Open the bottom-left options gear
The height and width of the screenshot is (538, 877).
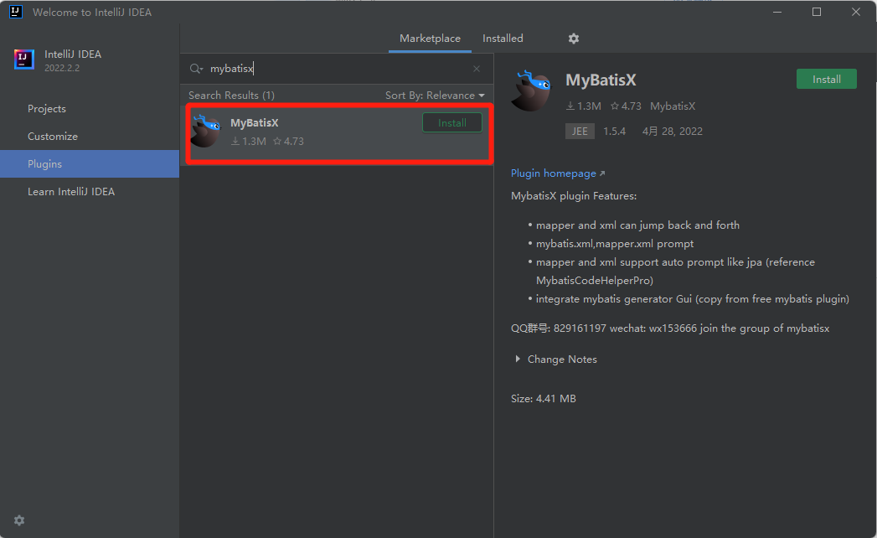[19, 520]
